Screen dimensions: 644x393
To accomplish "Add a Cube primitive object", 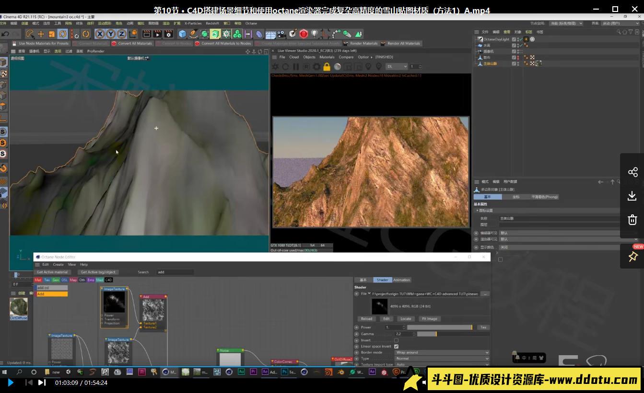I will tap(182, 34).
